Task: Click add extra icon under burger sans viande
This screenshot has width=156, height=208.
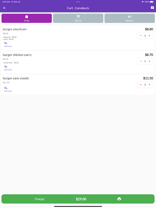Action: (6, 88)
